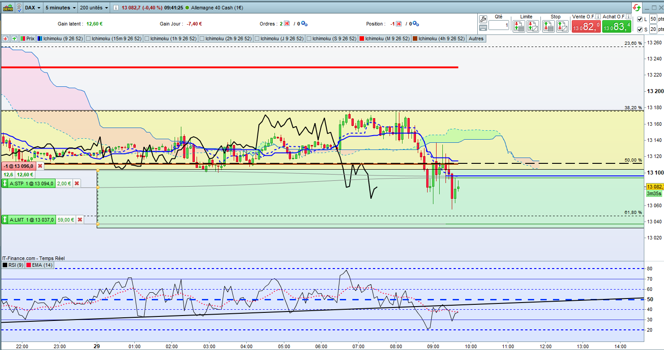Viewport: 664px width, 350px height.
Task: Toggle the Ichimoku (S 9 26 52) checkbox
Action: pos(309,39)
